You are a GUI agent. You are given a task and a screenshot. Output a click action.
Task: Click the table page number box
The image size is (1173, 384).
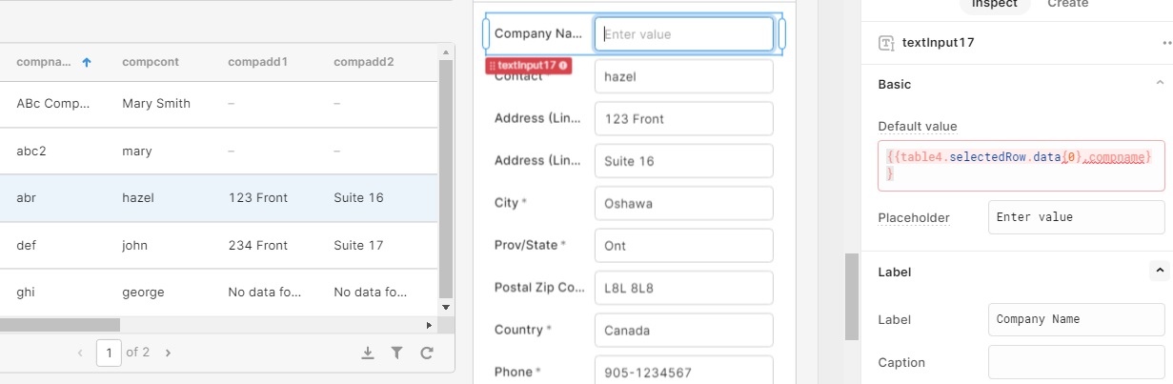tap(109, 353)
